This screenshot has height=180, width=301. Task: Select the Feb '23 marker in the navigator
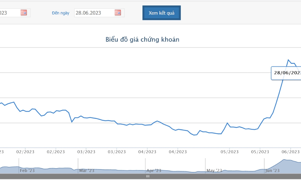[x=27, y=171]
